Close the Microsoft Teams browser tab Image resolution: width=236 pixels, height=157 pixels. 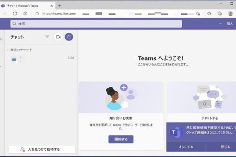pos(52,6)
